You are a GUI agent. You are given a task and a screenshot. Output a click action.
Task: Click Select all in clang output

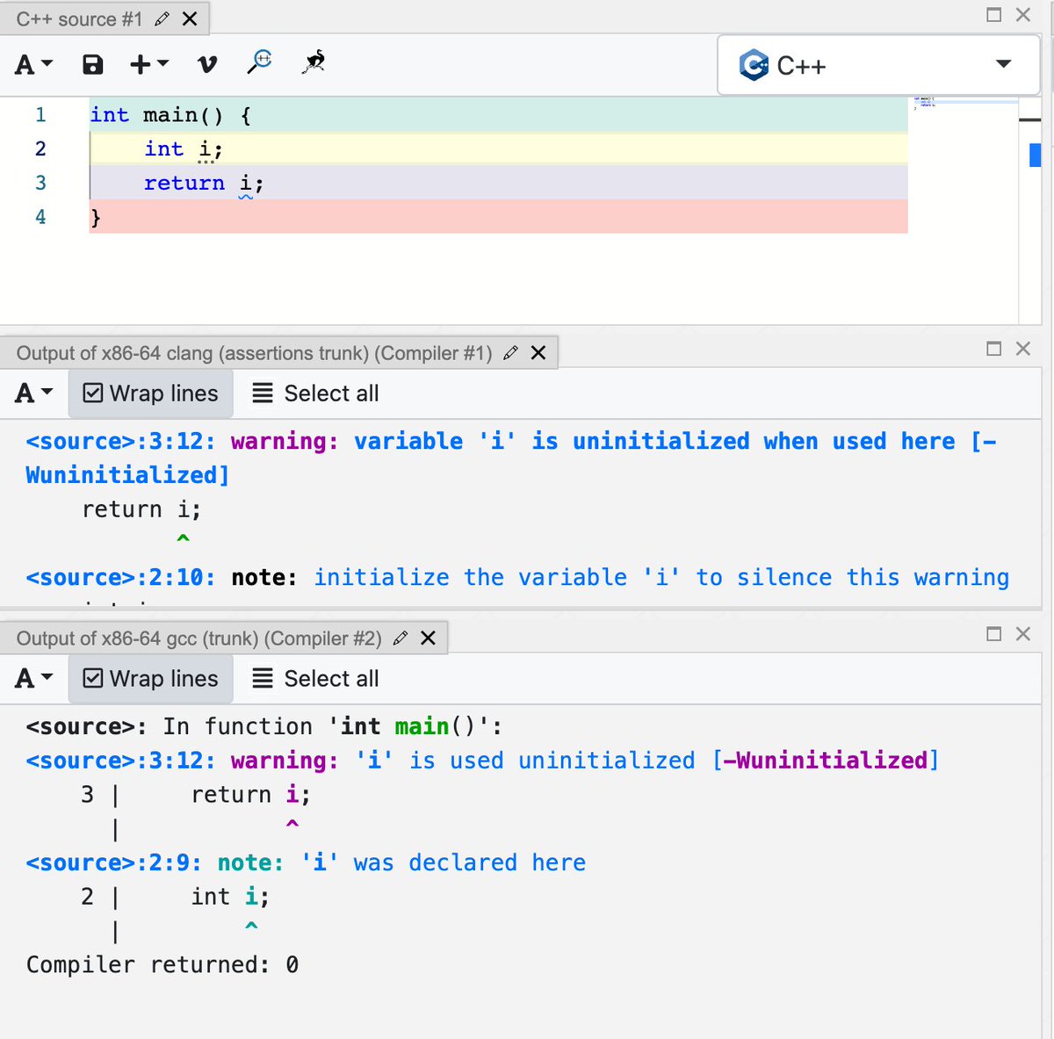coord(315,393)
